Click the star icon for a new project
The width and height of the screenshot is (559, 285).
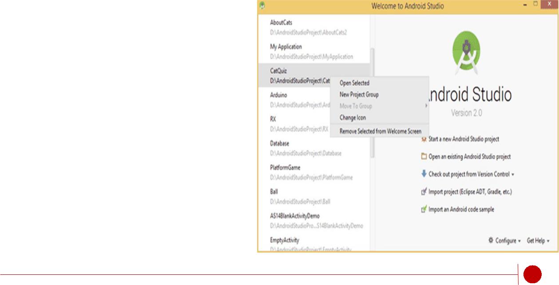tap(424, 139)
